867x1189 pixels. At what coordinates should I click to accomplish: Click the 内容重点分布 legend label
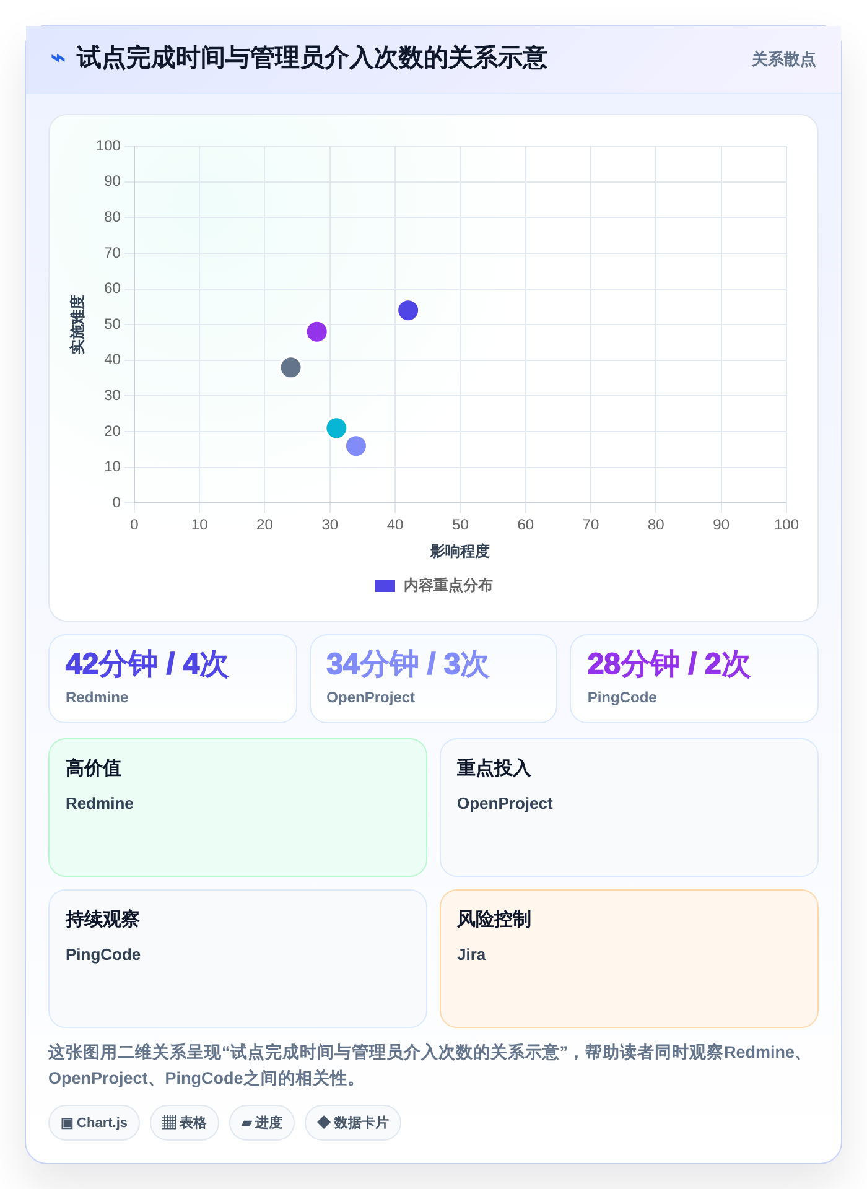tap(448, 586)
